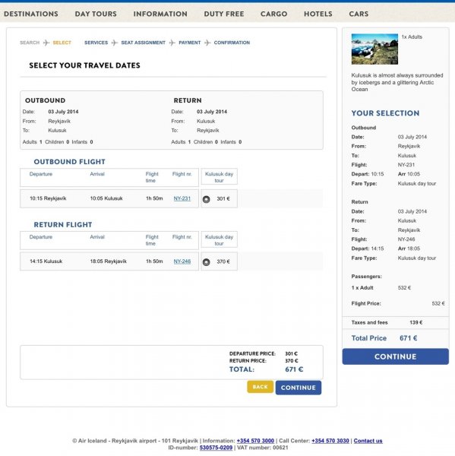Go to the Information menu item
Image resolution: width=455 pixels, height=456 pixels.
160,14
